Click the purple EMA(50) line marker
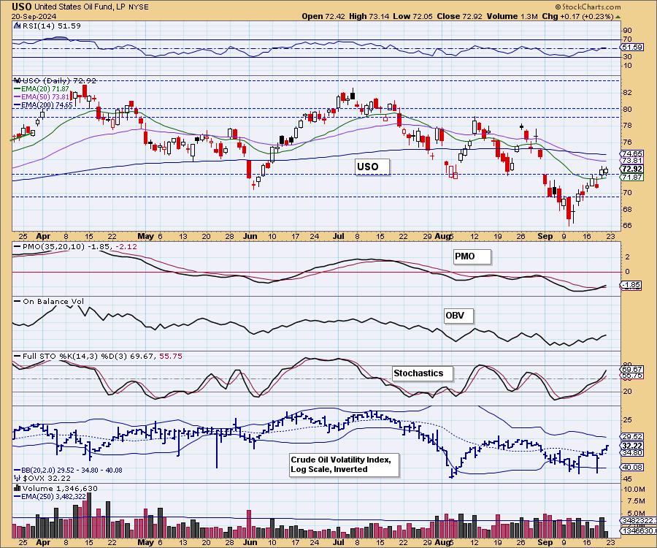Screen dimensions: 657x548 pos(18,97)
